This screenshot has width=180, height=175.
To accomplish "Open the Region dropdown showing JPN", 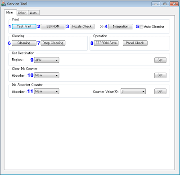I will 47,60.
